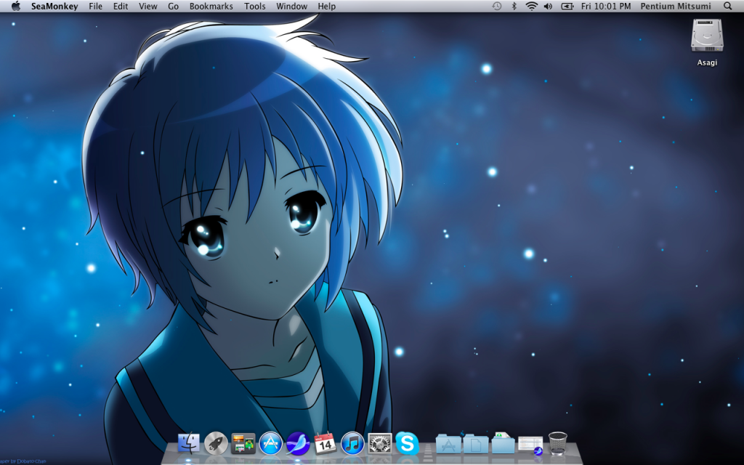Open the Trash in the Dock
Viewport: 744px width, 465px height.
click(557, 443)
